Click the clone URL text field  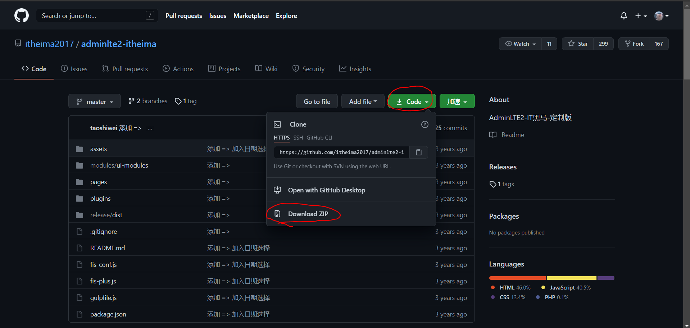coord(342,152)
